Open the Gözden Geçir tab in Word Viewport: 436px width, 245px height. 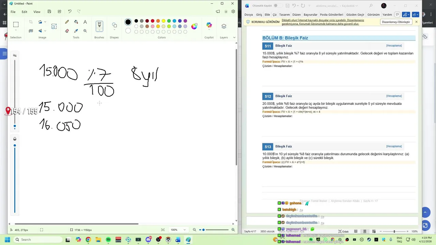(x=355, y=15)
